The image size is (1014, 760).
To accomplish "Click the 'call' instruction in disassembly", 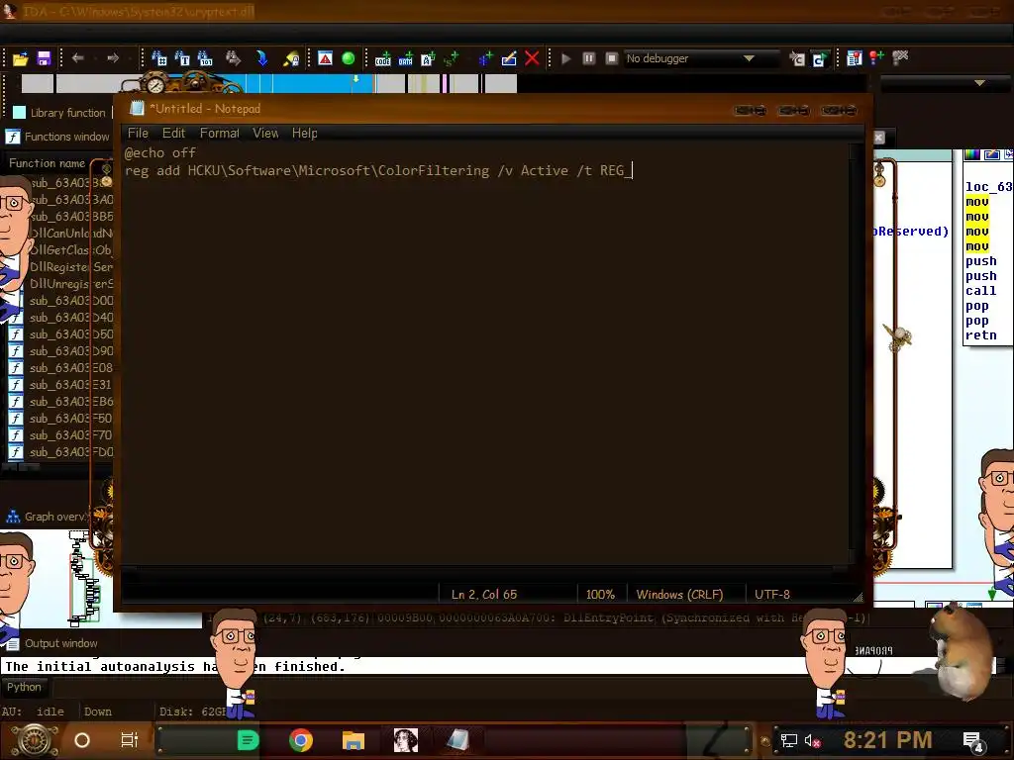I will point(980,291).
